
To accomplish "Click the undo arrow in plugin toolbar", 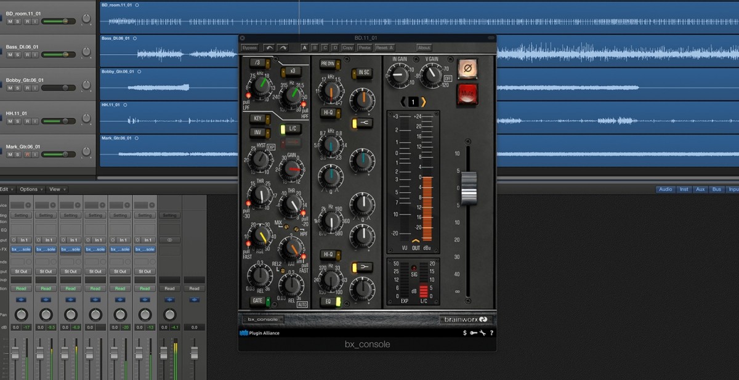I will tap(269, 47).
